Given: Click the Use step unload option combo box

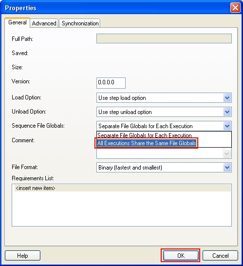Looking at the screenshot, I should pos(164,112).
